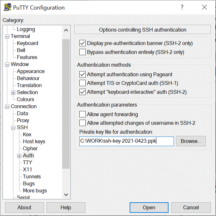Select the Colours category

point(25,99)
